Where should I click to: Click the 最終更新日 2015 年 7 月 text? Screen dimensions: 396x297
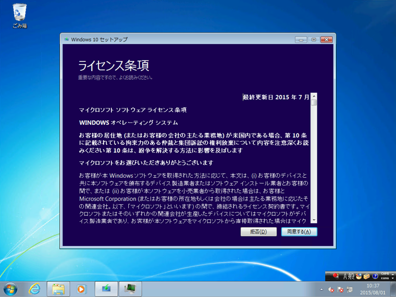276,97
